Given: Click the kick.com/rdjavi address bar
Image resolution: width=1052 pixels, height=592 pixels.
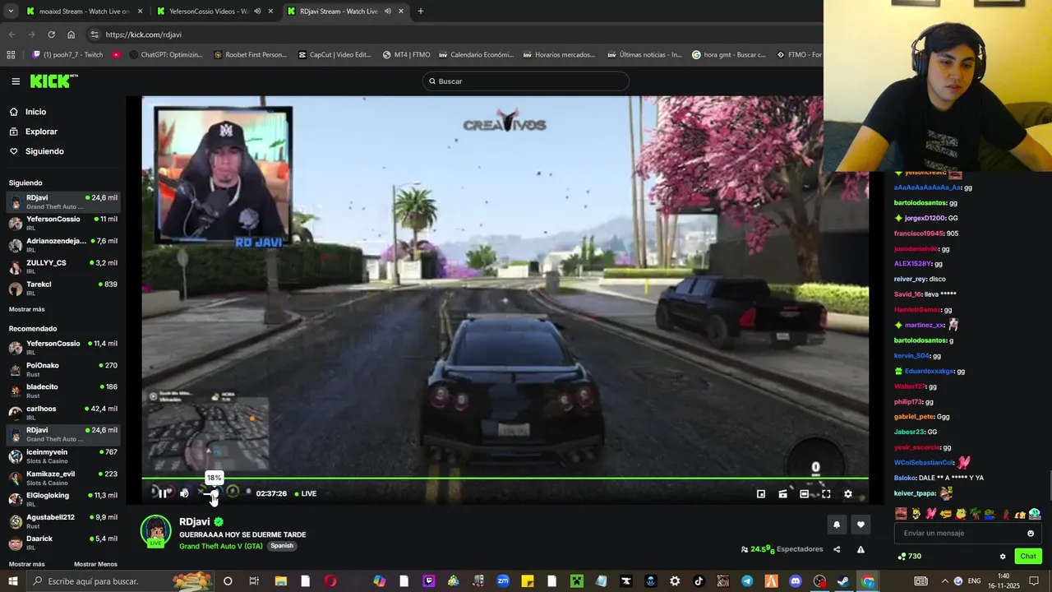Looking at the screenshot, I should tap(452, 35).
